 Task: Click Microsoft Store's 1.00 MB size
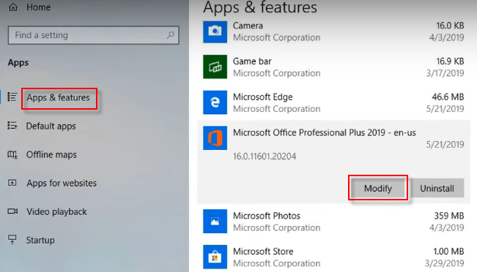point(448,252)
